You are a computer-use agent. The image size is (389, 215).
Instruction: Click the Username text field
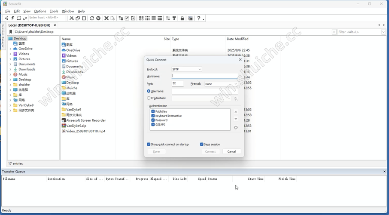[205, 91]
